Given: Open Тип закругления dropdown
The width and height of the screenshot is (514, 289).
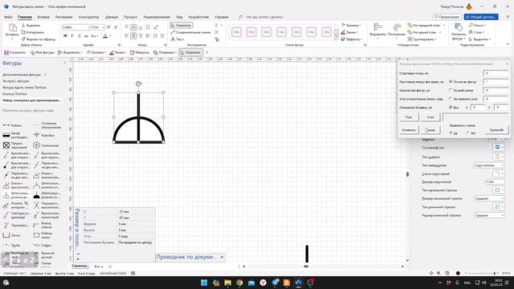Looking at the screenshot, I should click(x=489, y=165).
